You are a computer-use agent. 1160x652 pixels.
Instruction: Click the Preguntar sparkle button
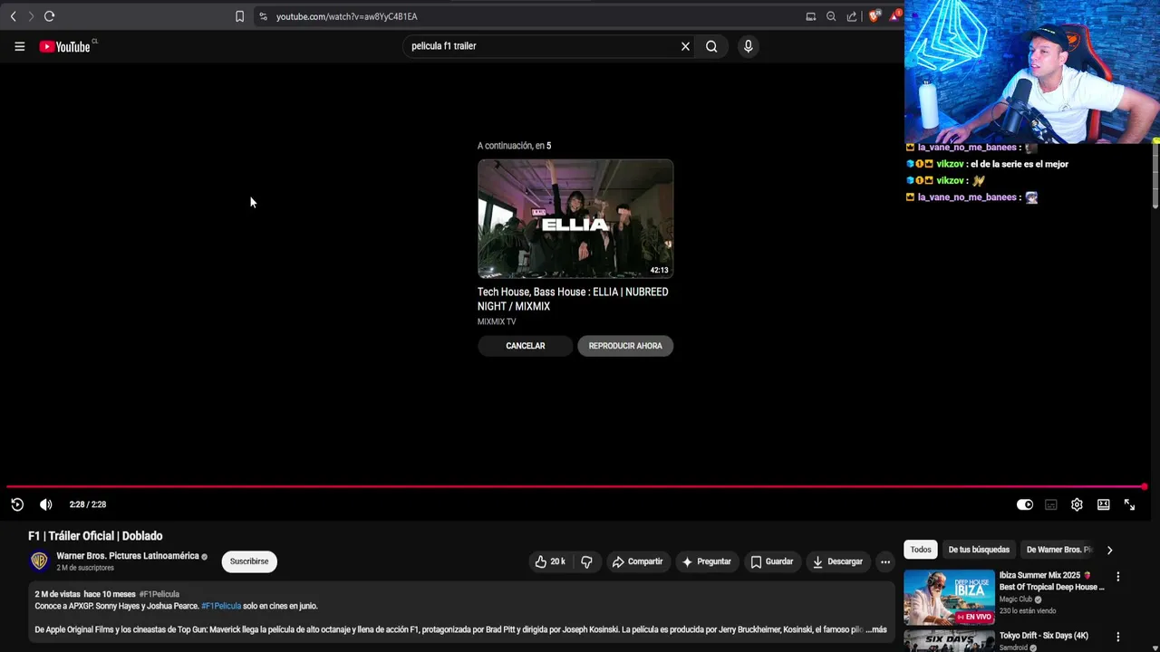coord(707,561)
